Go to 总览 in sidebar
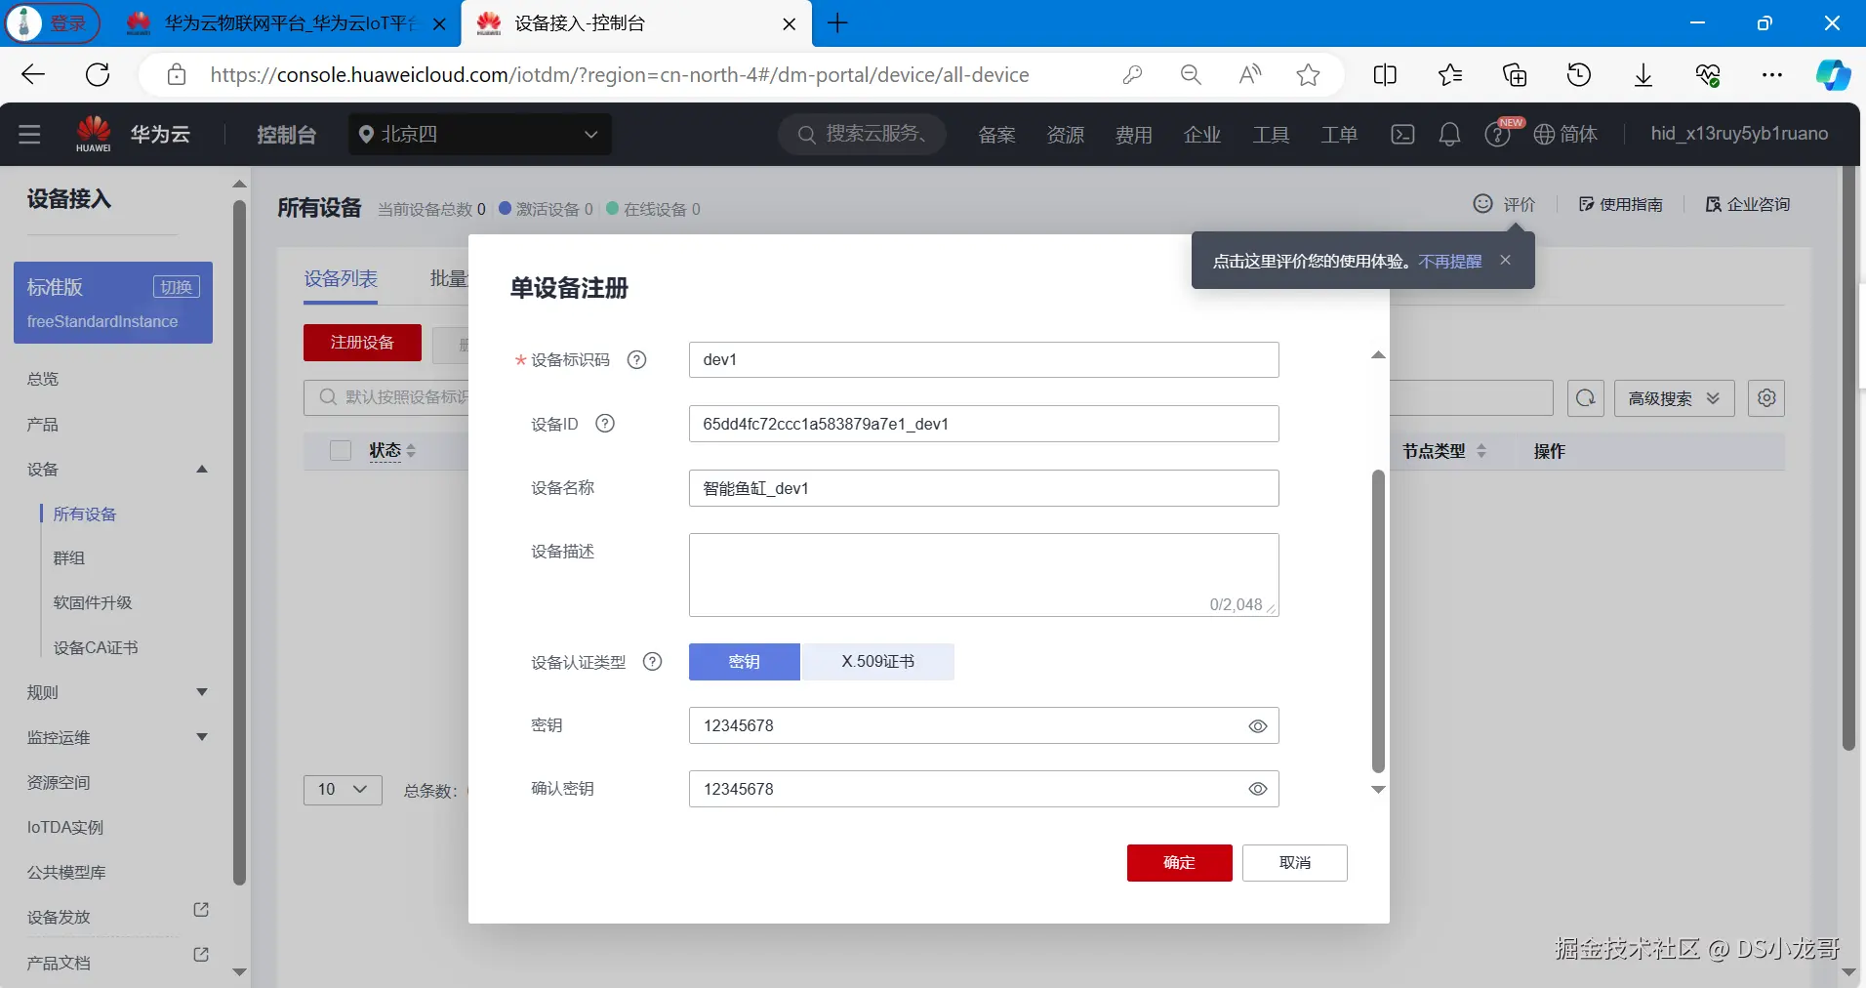 (x=43, y=379)
